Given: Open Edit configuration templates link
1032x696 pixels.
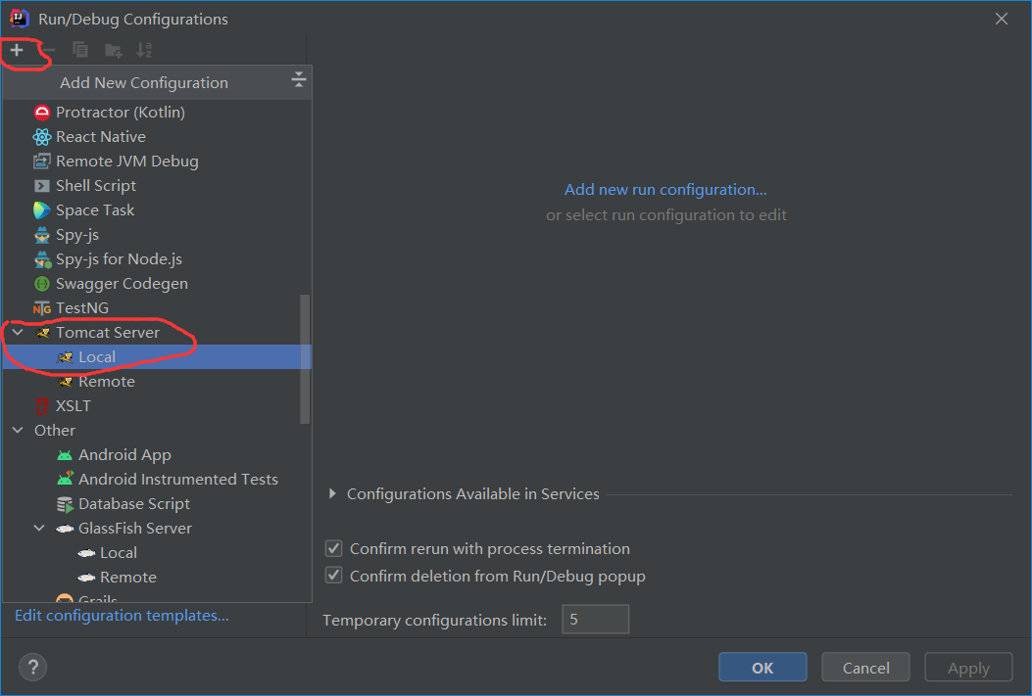Looking at the screenshot, I should click(x=122, y=615).
